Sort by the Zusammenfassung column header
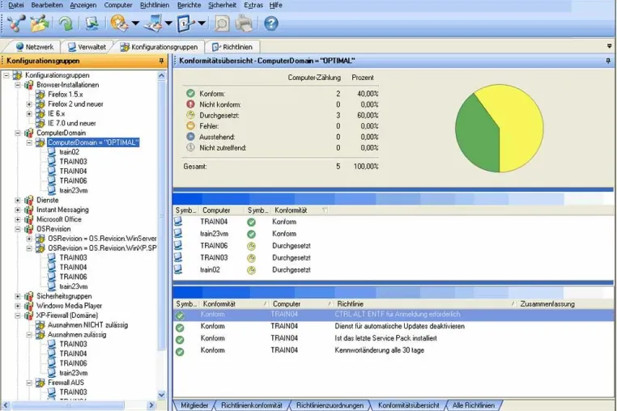Screen dimensions: 617x411 (565, 304)
